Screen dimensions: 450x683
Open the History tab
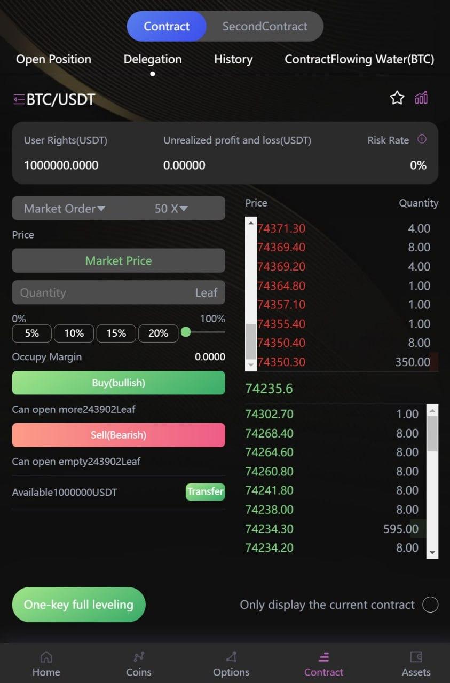click(233, 59)
